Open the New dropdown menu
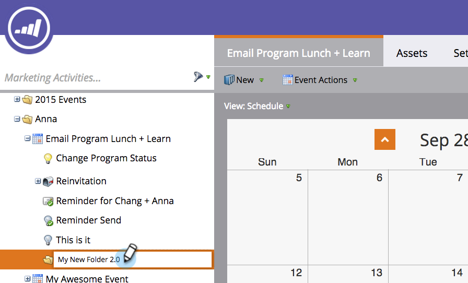 click(244, 80)
